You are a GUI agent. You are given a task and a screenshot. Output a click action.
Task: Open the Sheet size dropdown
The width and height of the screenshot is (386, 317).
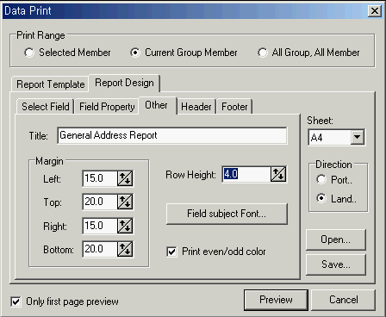click(358, 137)
